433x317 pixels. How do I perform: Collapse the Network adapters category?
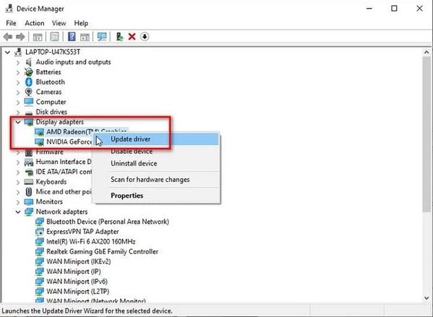coord(17,212)
